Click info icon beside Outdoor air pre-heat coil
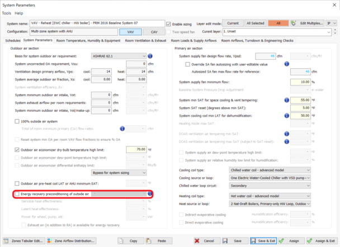Screen dimensions: 340x247 (x=150, y=183)
